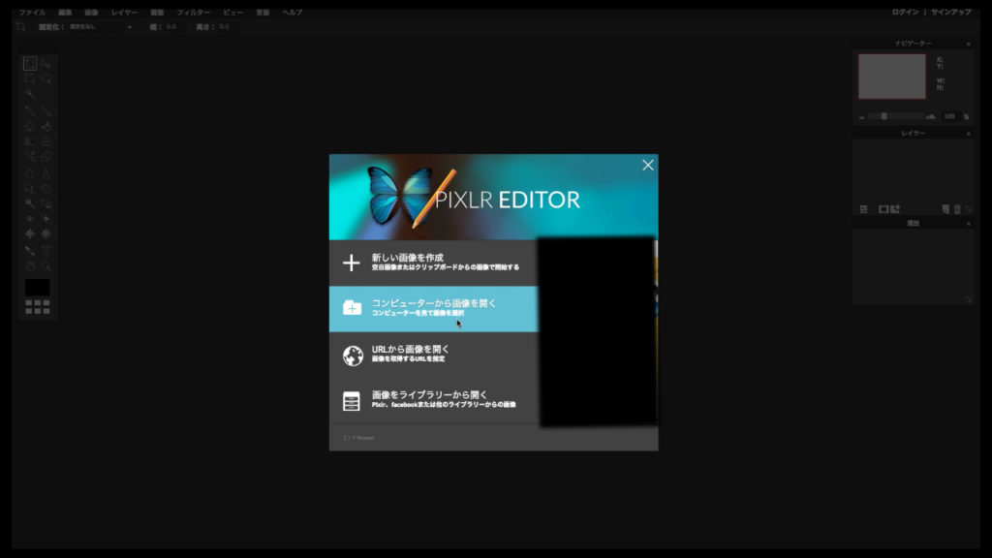Select the Sharpen tool
The image size is (992, 558).
pos(46,172)
